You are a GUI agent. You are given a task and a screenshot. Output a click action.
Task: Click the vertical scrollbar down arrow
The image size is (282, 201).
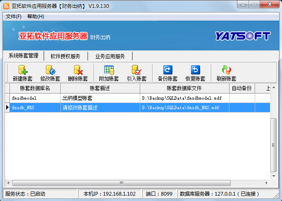point(273,176)
